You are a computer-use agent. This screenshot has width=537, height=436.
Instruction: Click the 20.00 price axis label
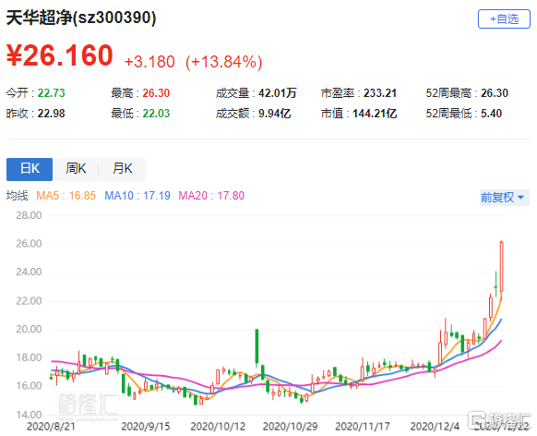(x=29, y=330)
